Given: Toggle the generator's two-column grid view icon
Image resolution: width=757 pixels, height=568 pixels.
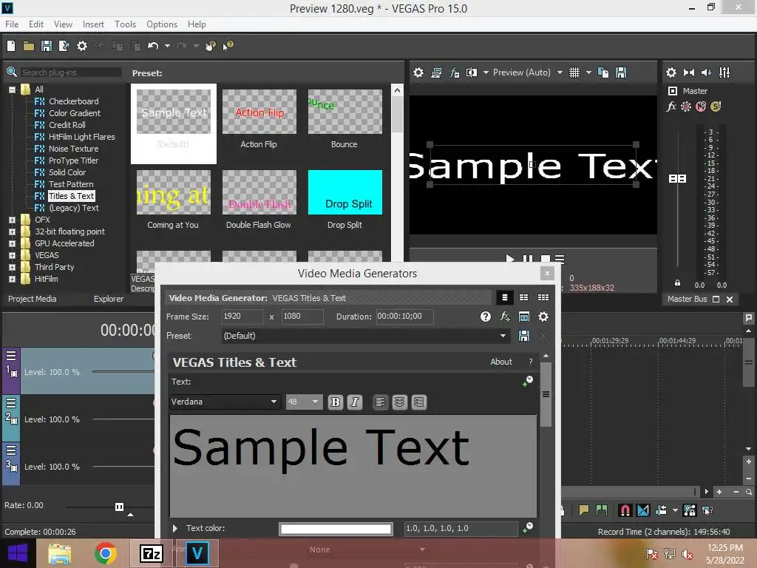Looking at the screenshot, I should 524,297.
